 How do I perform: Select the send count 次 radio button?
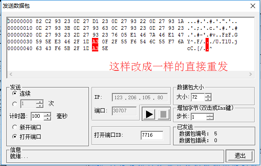15,104
